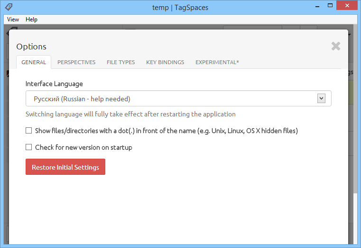The image size is (361, 248).
Task: Open the Interface Language dropdown arrow
Action: pyautogui.click(x=321, y=98)
